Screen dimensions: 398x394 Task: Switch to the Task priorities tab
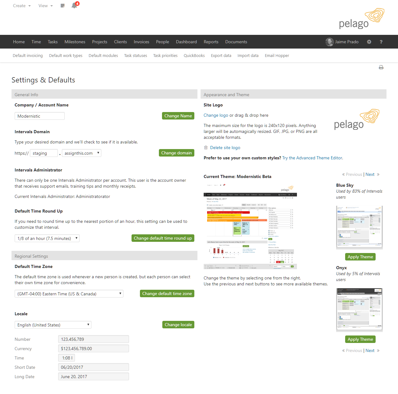click(165, 55)
